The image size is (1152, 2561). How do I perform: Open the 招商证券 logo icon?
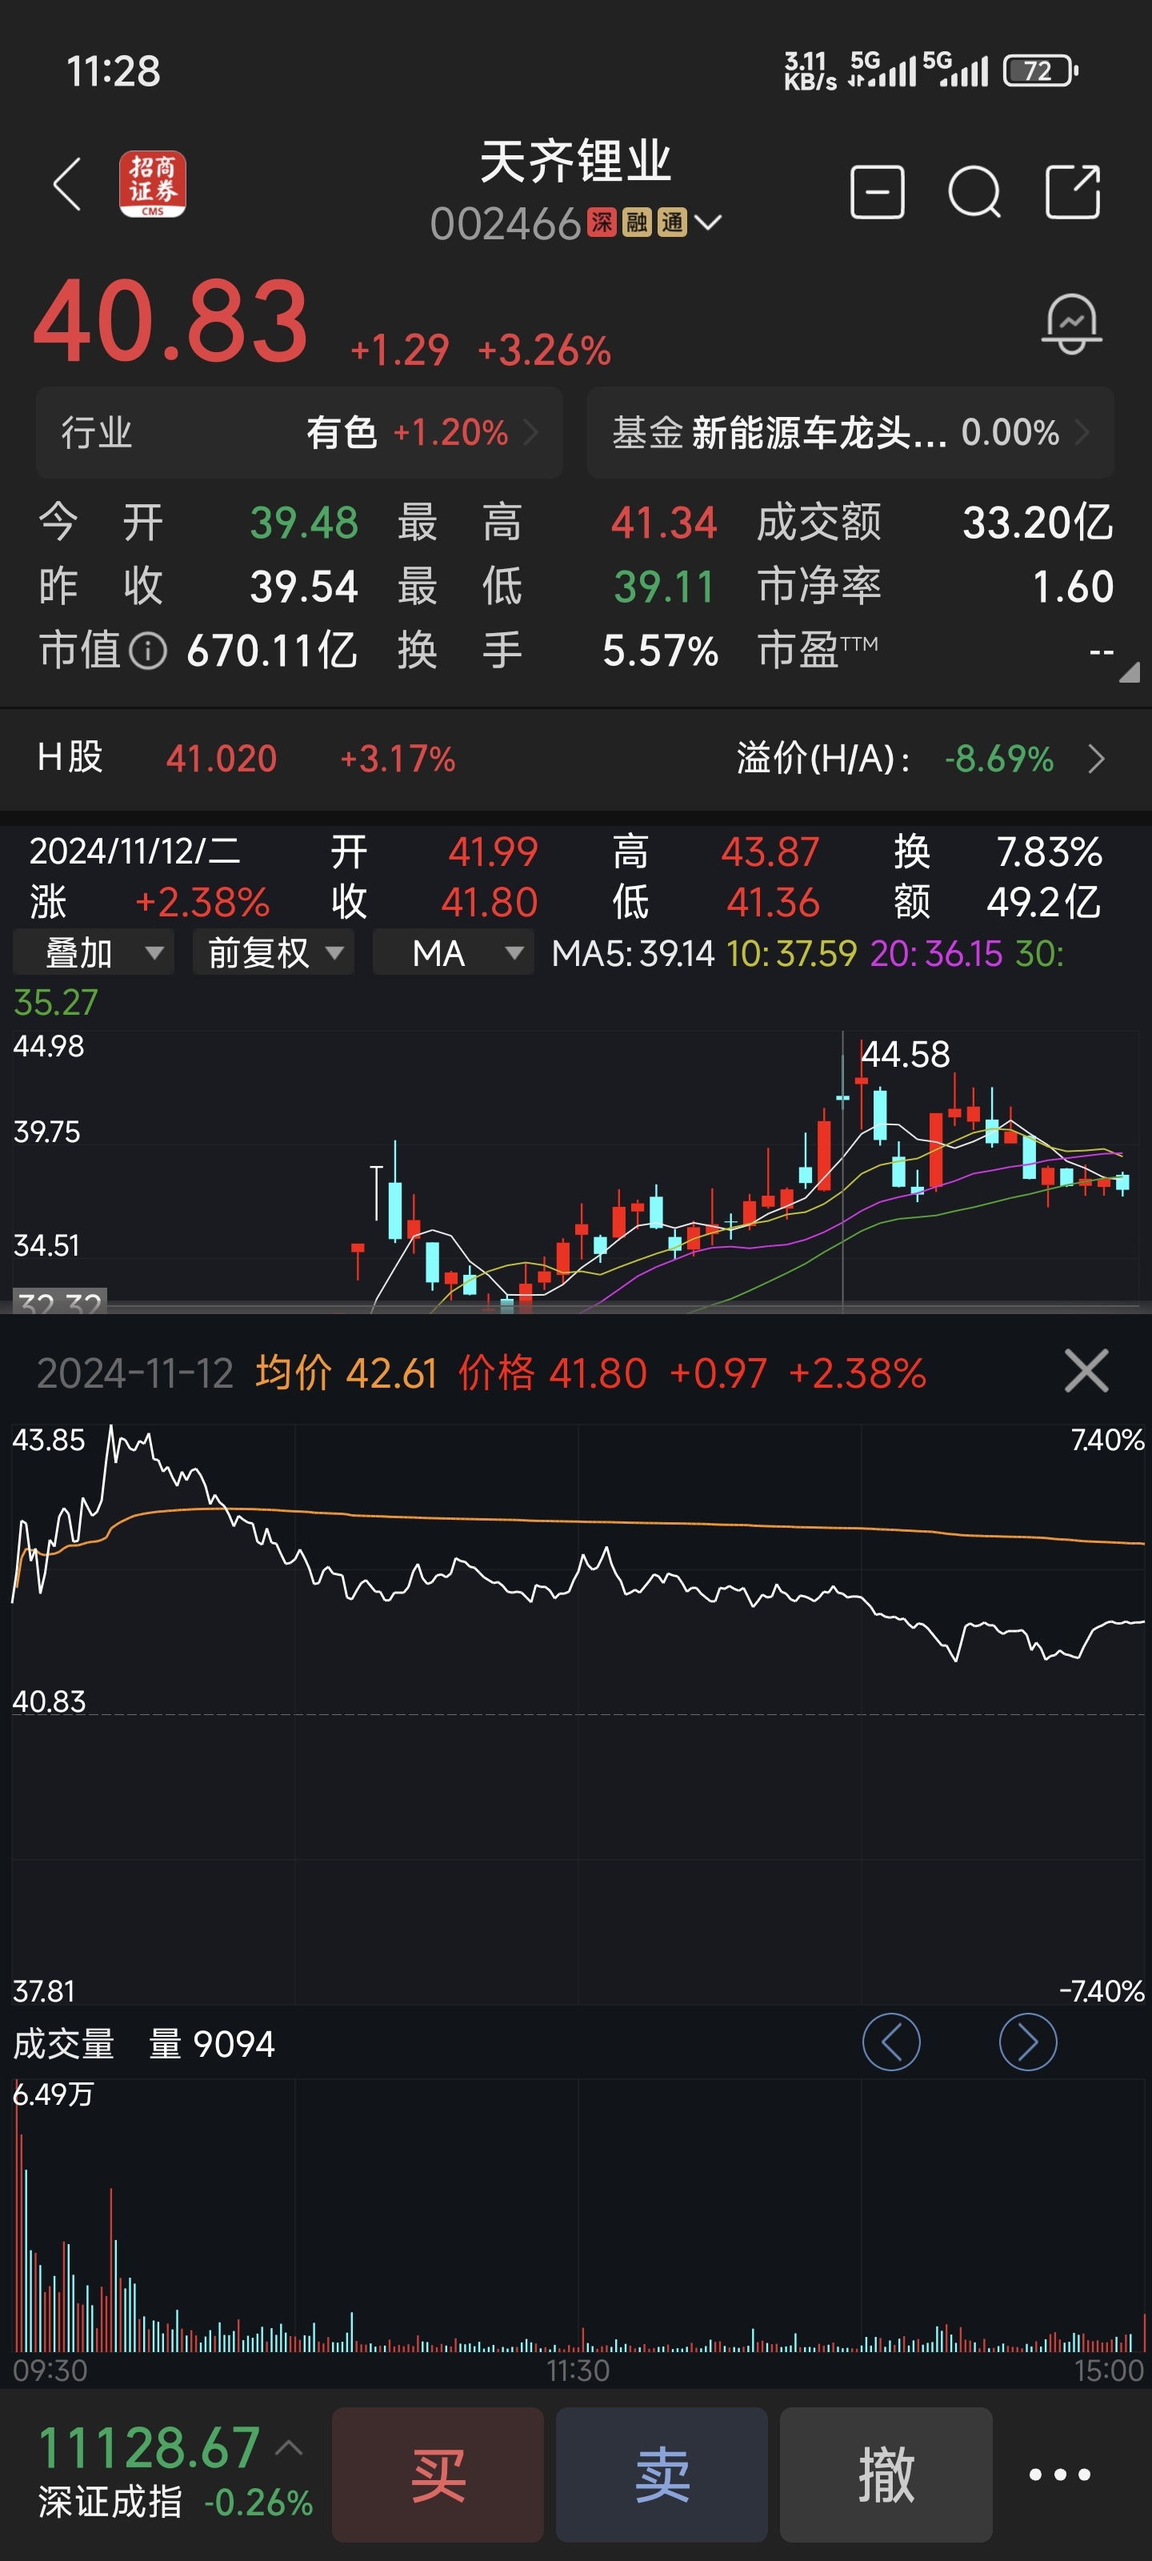[152, 184]
